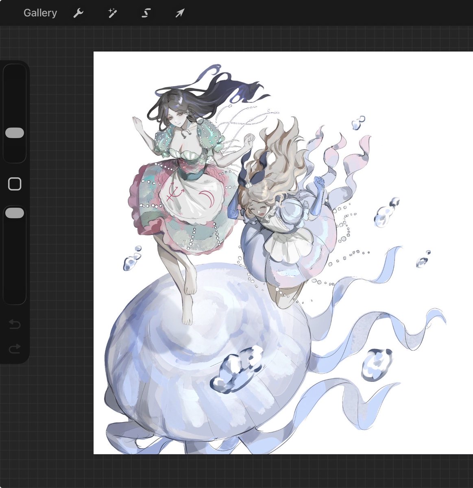Tap the brush opacity slider handle
This screenshot has height=488, width=473.
pyautogui.click(x=15, y=213)
